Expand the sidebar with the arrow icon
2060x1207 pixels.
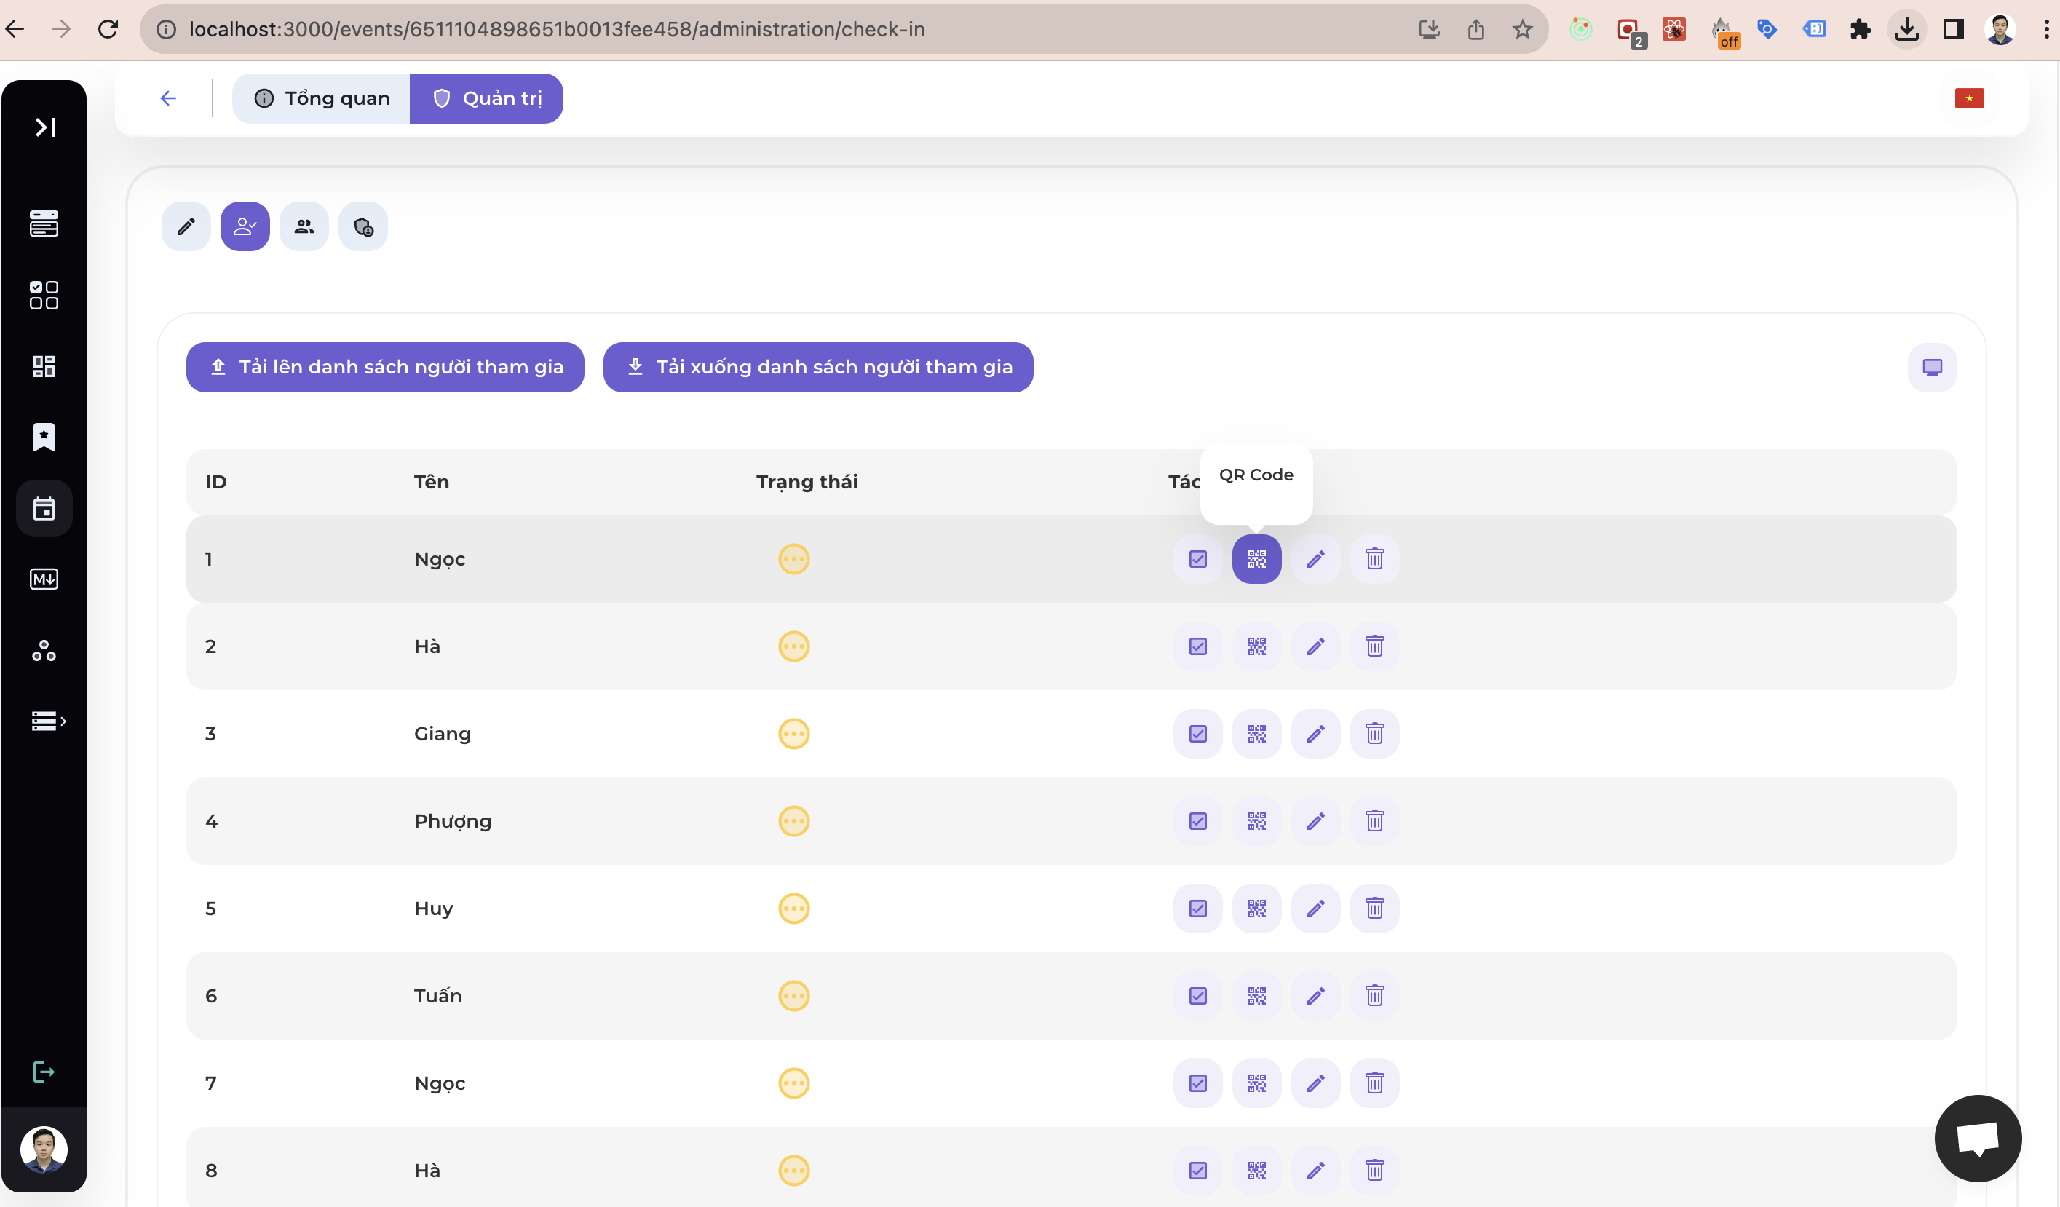[45, 127]
